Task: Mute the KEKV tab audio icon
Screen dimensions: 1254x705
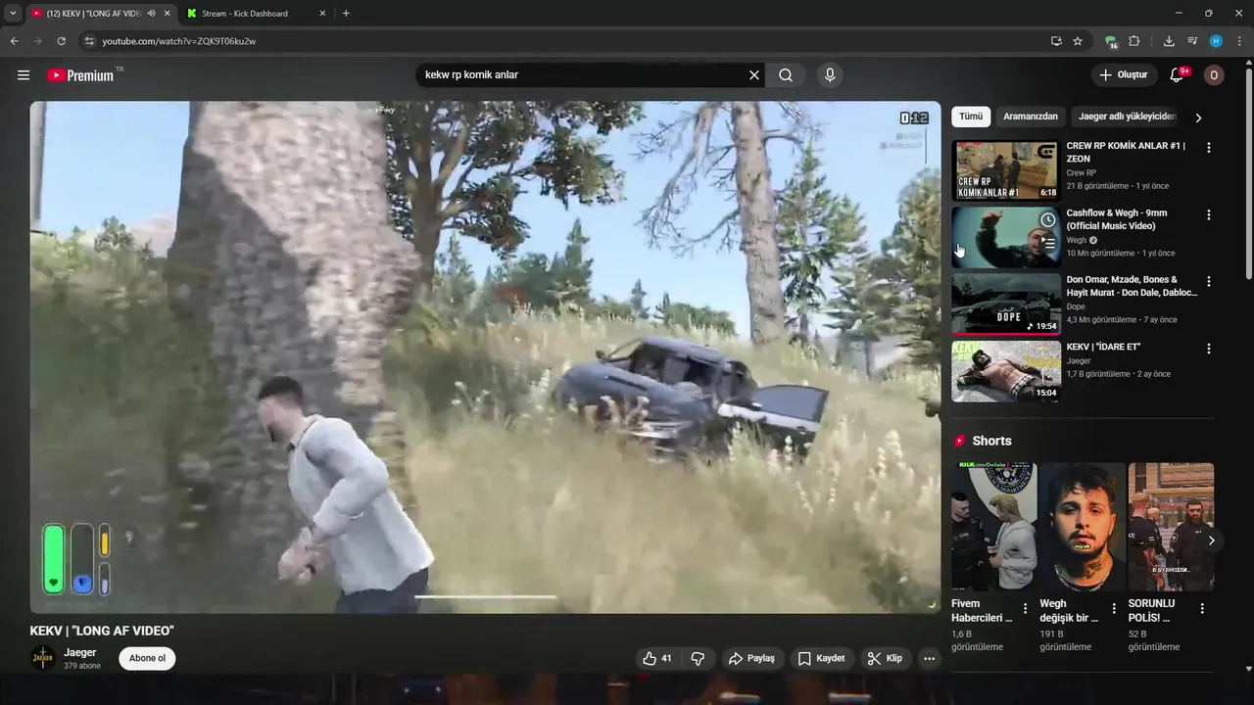Action: (x=151, y=13)
